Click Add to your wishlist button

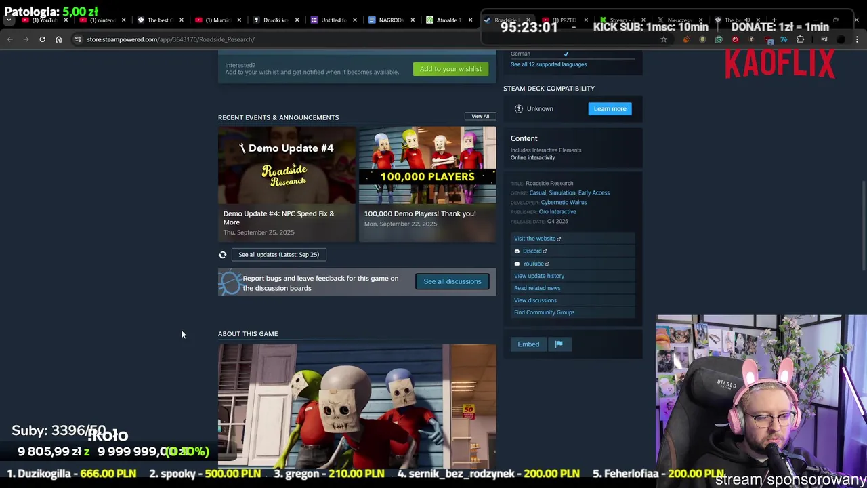click(450, 69)
